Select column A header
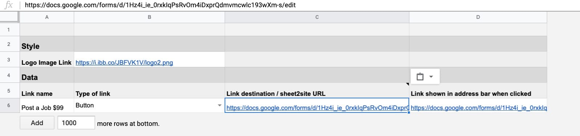 [x=47, y=17]
